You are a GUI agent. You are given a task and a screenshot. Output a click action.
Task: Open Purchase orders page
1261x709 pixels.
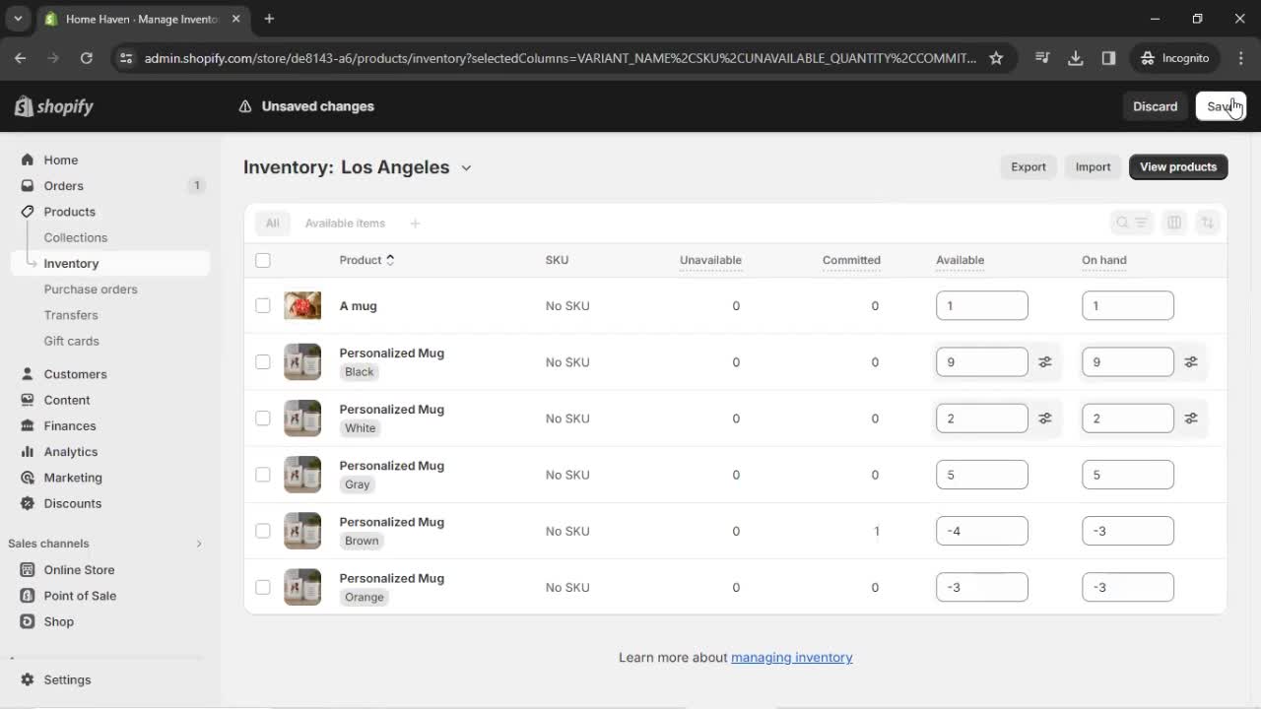tap(91, 290)
